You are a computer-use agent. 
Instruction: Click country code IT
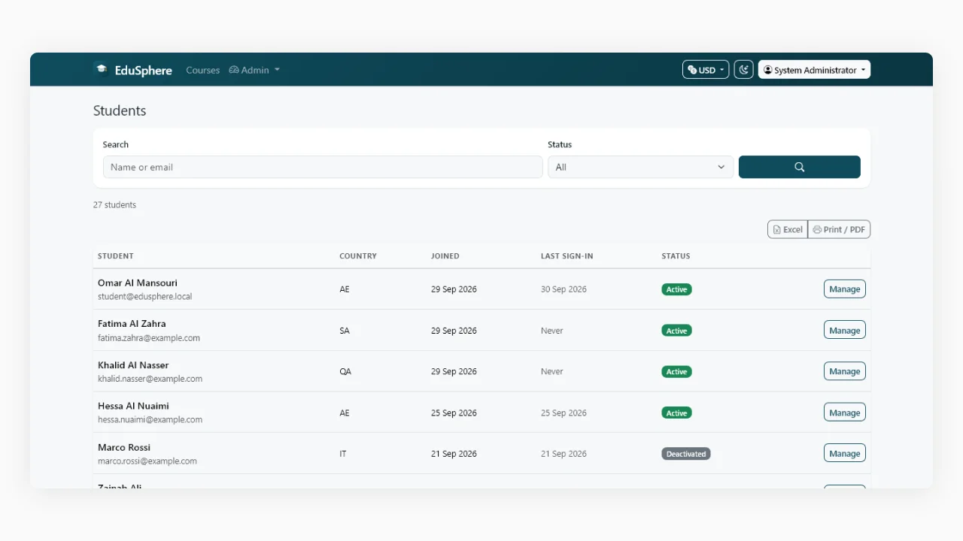[x=343, y=454]
